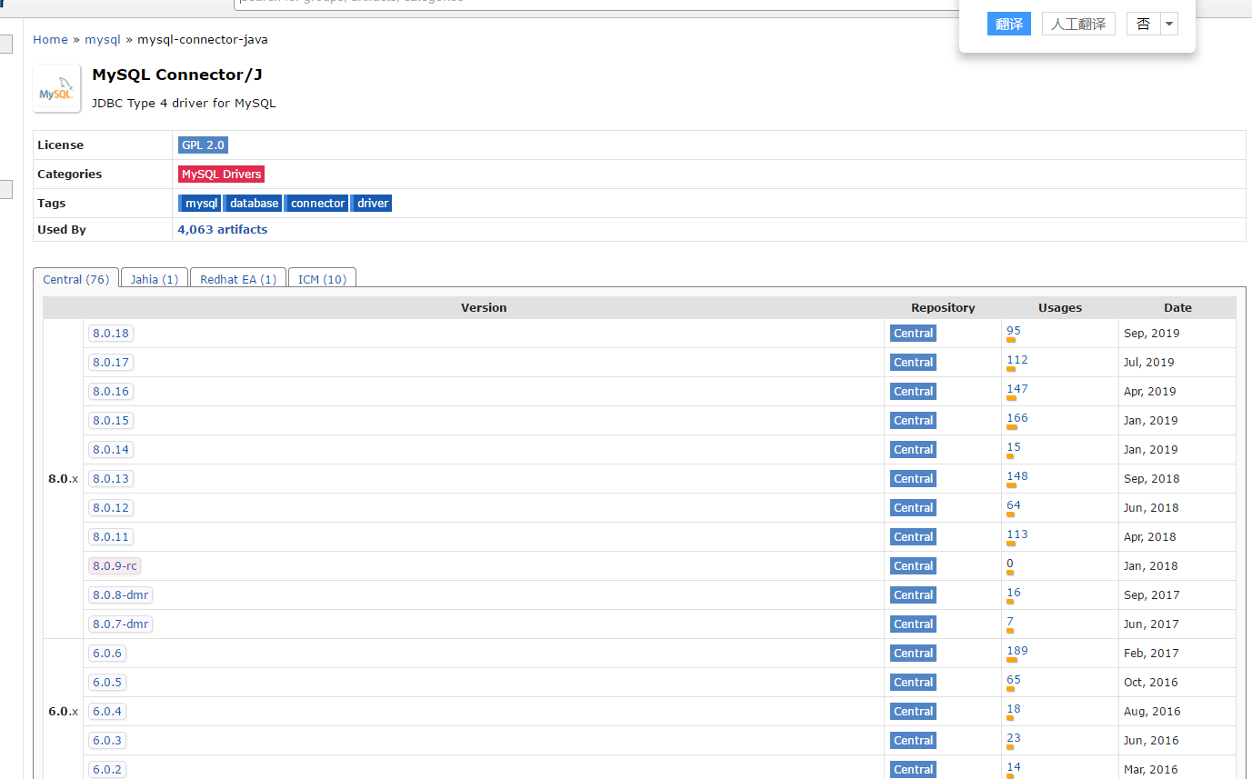Open the MySQL Drivers category
This screenshot has width=1252, height=779.
(221, 174)
